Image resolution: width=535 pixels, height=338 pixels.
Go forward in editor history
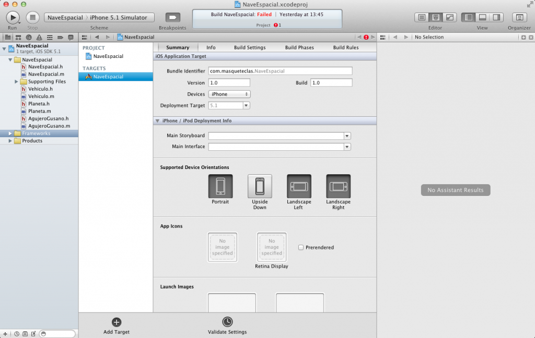108,37
